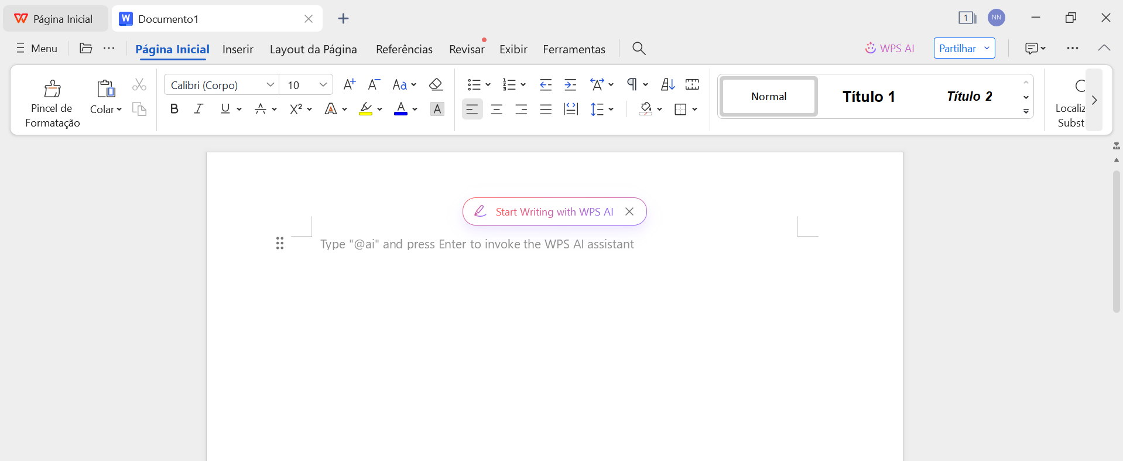Click the Localizar e Substituir search icon
Screen dimensions: 1123x461
tap(1080, 87)
